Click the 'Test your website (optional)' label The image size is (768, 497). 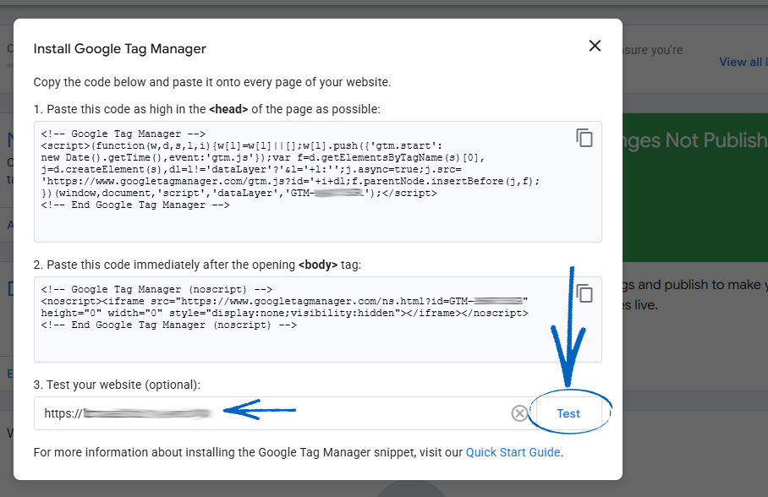click(117, 385)
